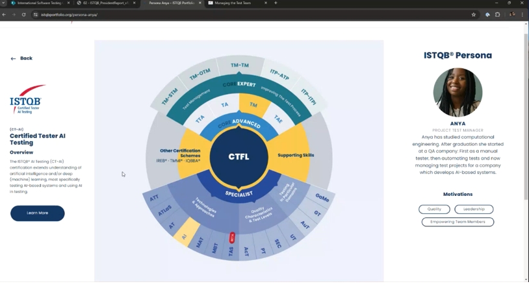
Task: Select the CTFL center circle
Action: (x=239, y=157)
